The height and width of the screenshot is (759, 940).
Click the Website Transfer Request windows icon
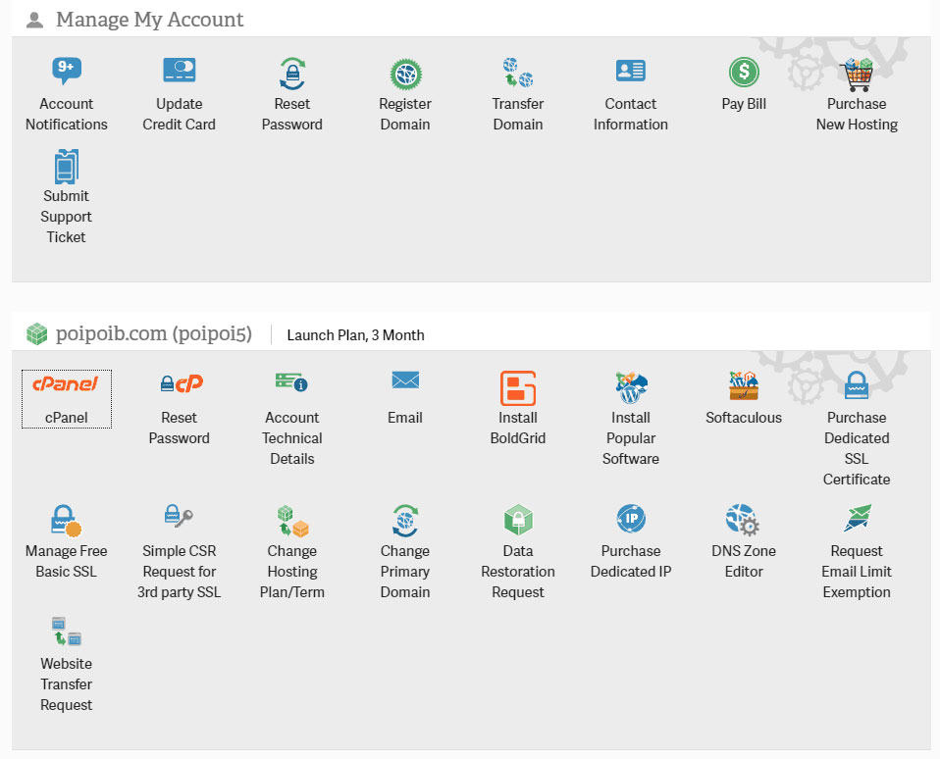pos(67,632)
